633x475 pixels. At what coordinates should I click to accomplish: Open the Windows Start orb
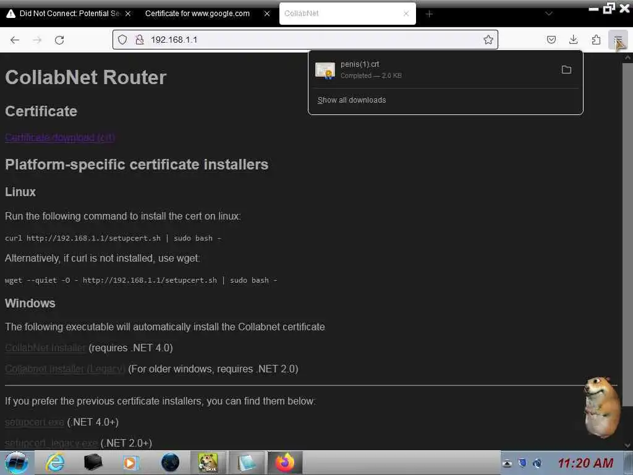point(17,463)
